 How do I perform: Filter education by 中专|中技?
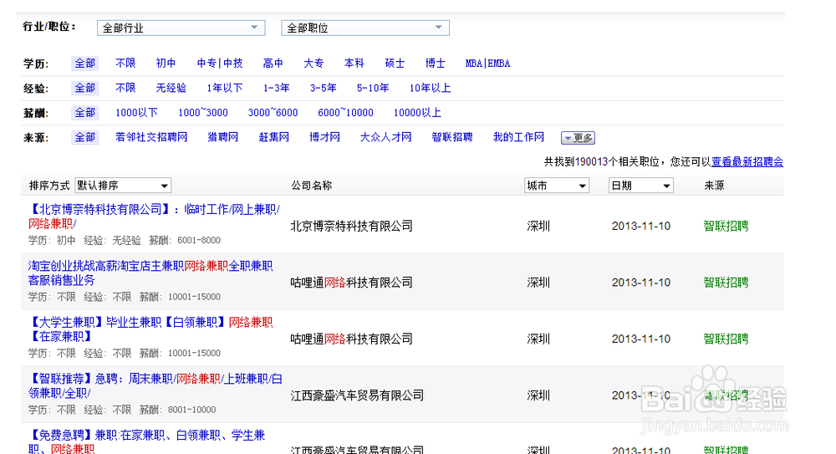[220, 64]
